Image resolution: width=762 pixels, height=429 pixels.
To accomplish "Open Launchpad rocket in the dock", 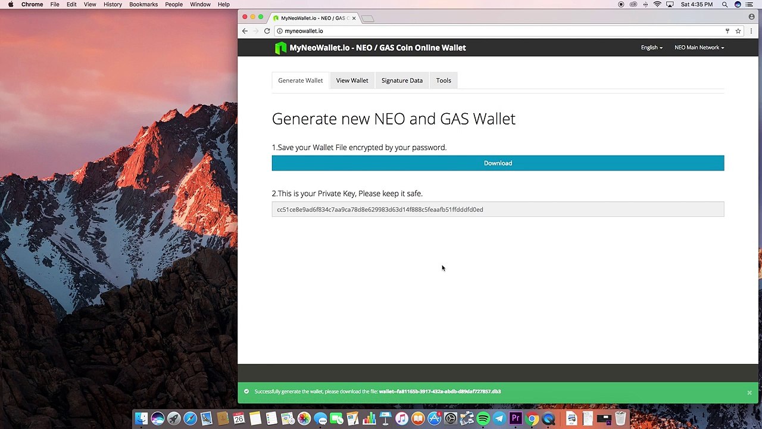I will tap(174, 419).
